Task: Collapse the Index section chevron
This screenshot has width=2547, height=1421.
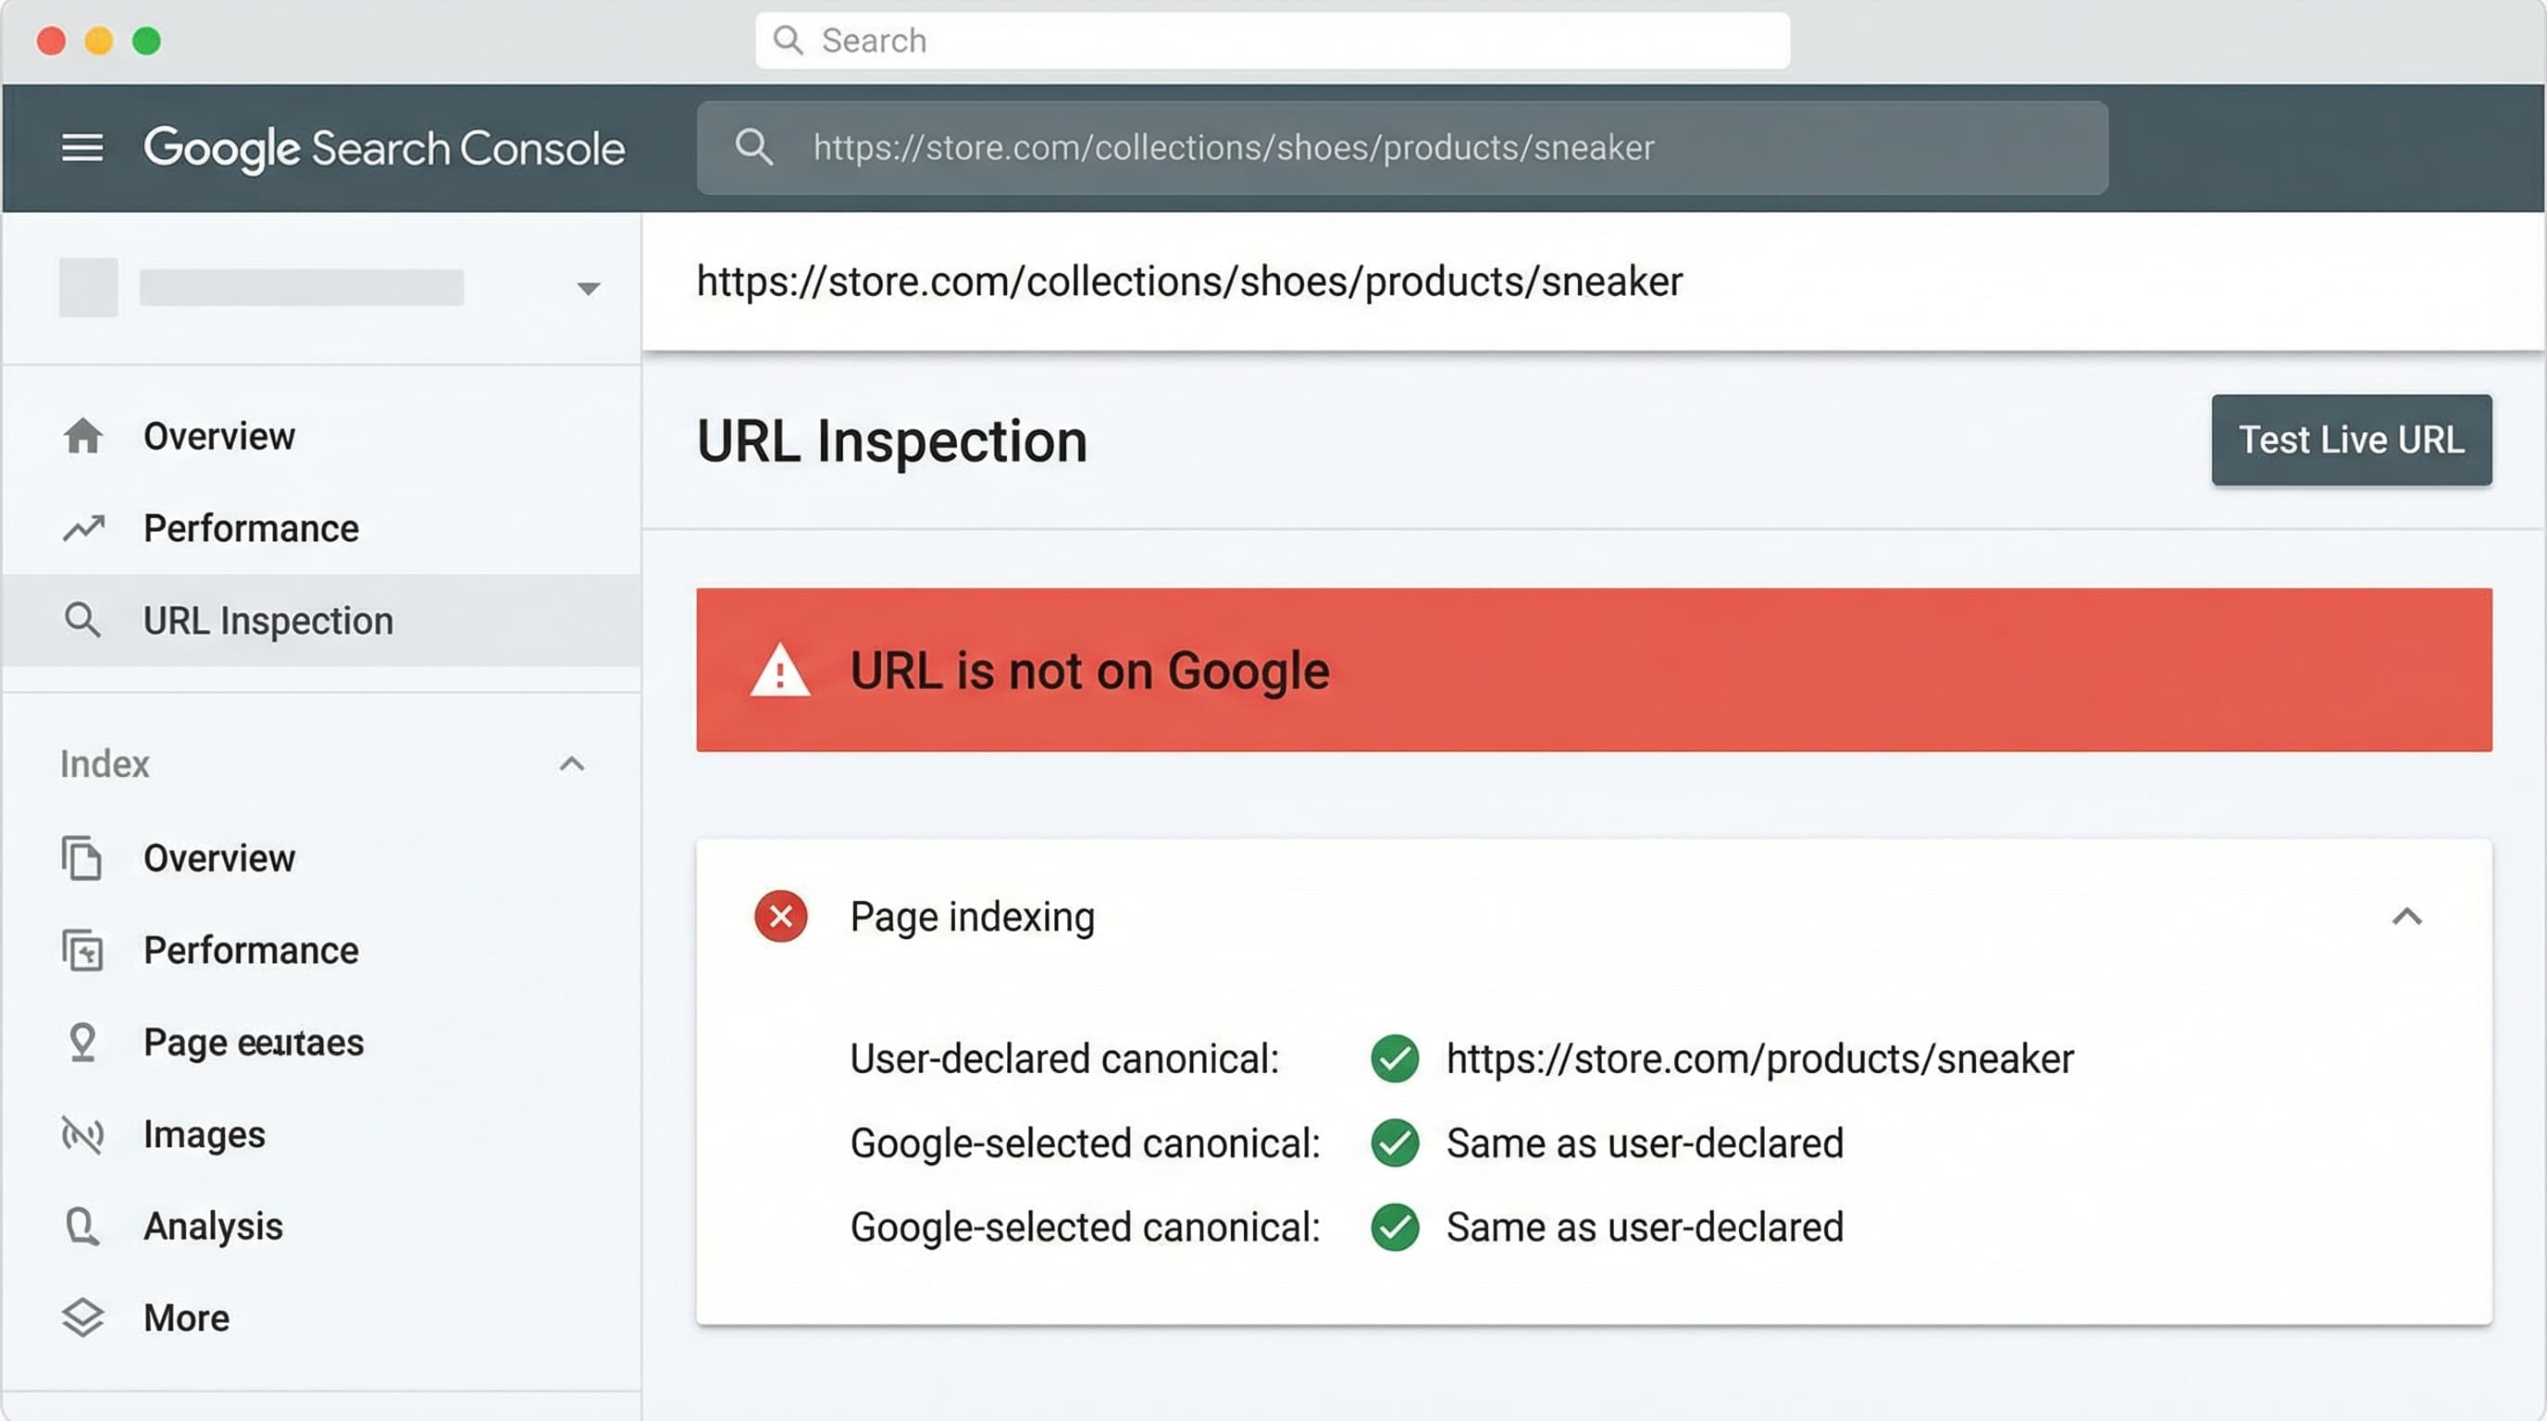Action: (x=571, y=764)
